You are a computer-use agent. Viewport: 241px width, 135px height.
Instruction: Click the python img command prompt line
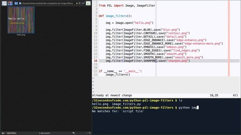pos(145,108)
